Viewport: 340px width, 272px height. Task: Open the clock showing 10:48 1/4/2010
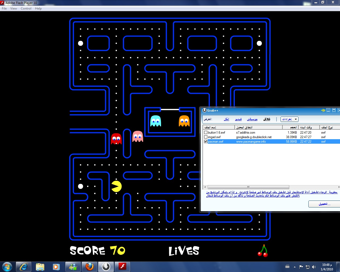click(326, 267)
